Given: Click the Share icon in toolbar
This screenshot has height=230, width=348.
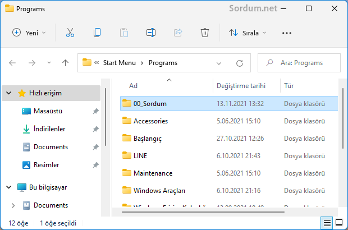Looking at the screenshot, I should (178, 33).
